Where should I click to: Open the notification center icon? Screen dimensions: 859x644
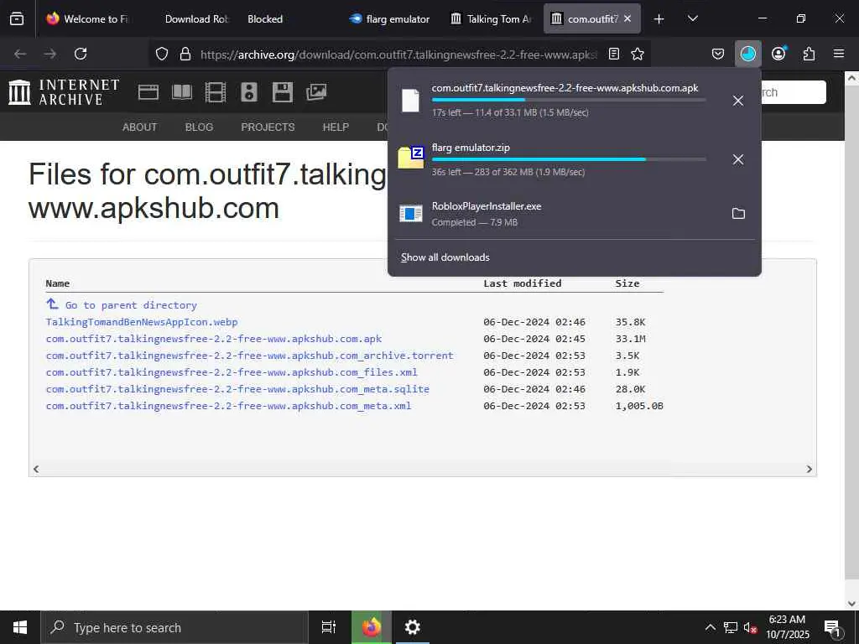[833, 628]
